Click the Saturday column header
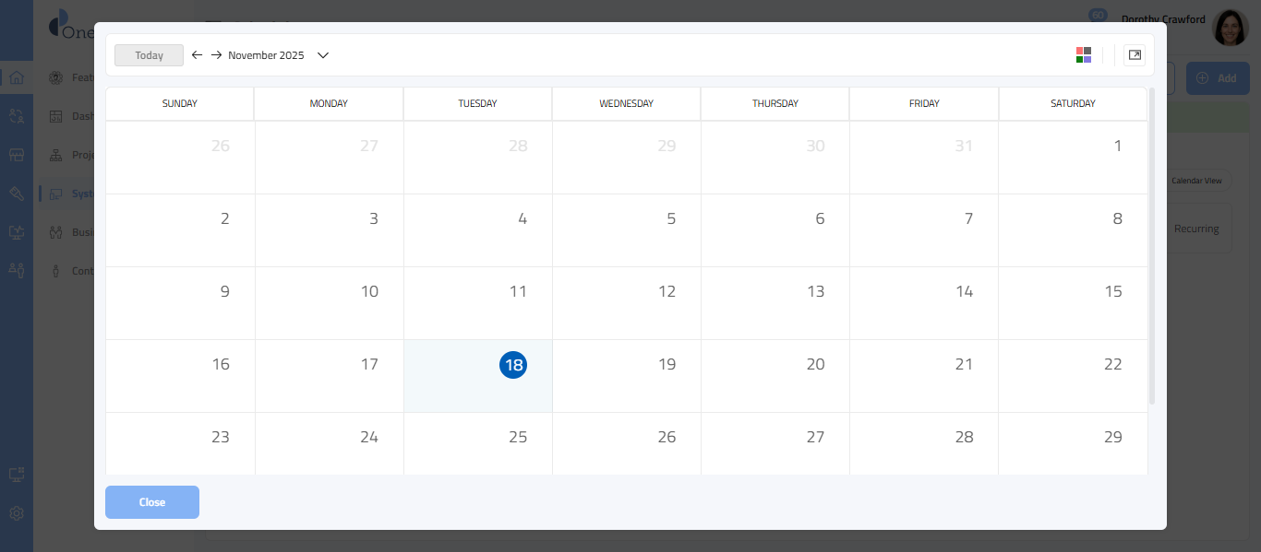The height and width of the screenshot is (552, 1261). pos(1073,104)
